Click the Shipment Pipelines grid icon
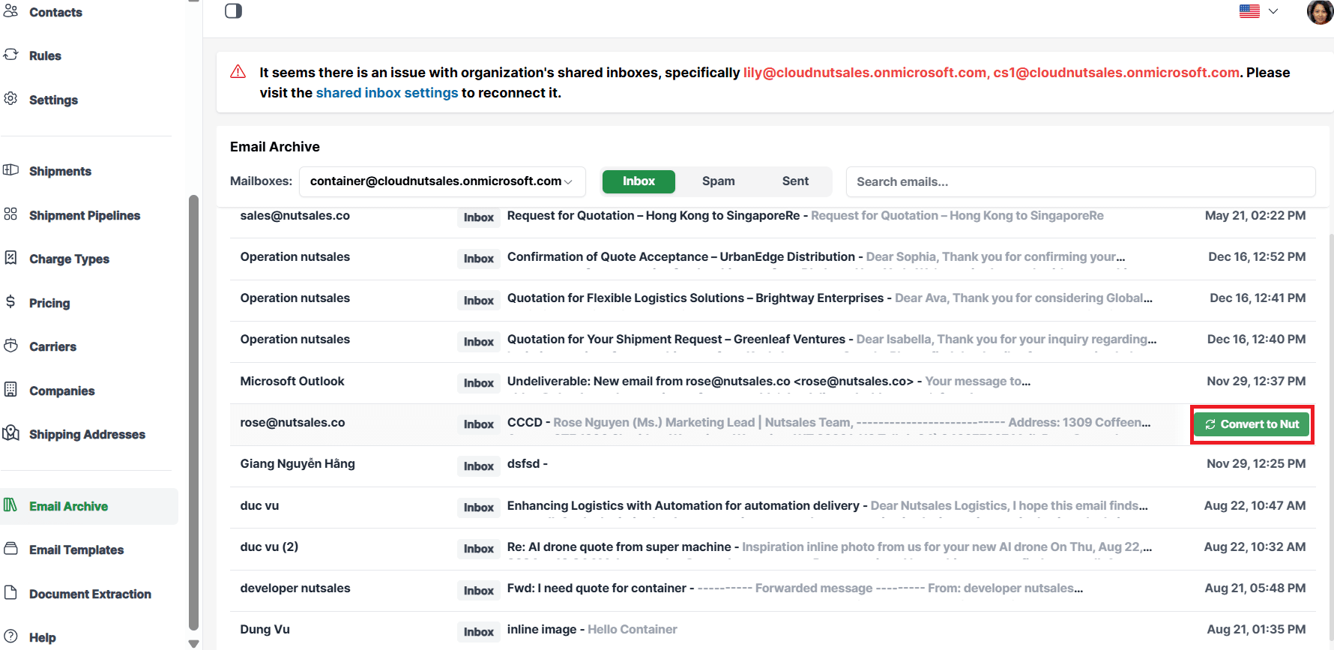 point(10,214)
